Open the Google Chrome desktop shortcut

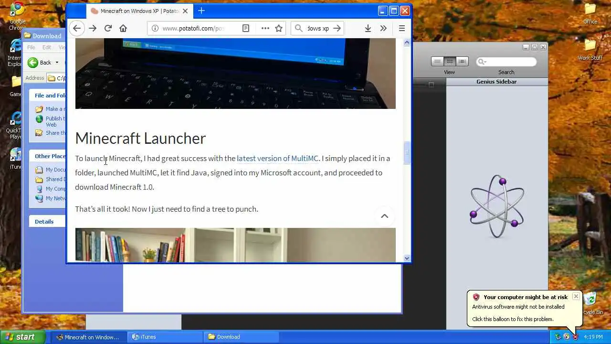(x=18, y=15)
